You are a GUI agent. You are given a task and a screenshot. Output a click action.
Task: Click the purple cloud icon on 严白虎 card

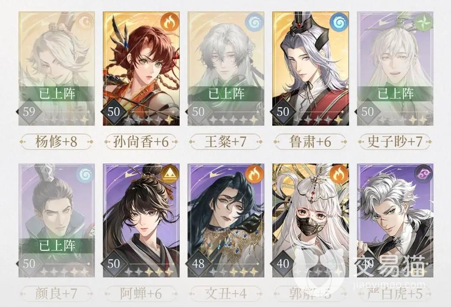click(x=424, y=174)
